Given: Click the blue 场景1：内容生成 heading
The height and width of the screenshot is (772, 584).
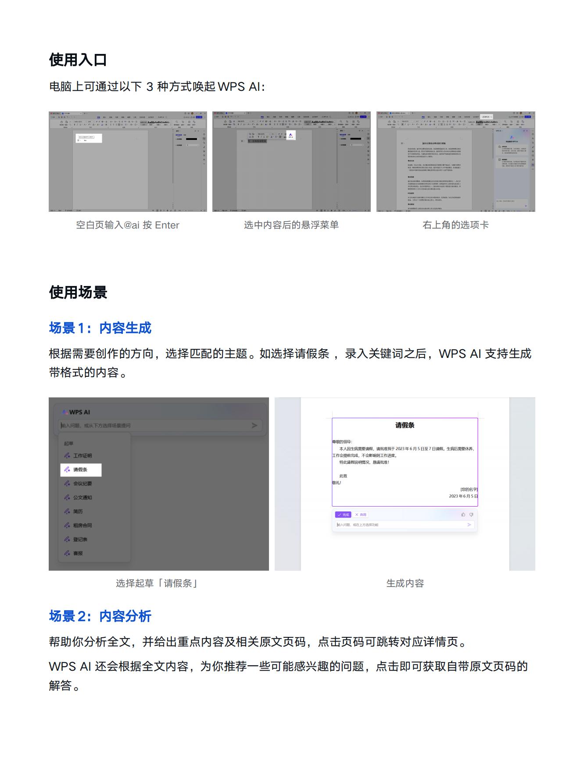Looking at the screenshot, I should pos(100,328).
